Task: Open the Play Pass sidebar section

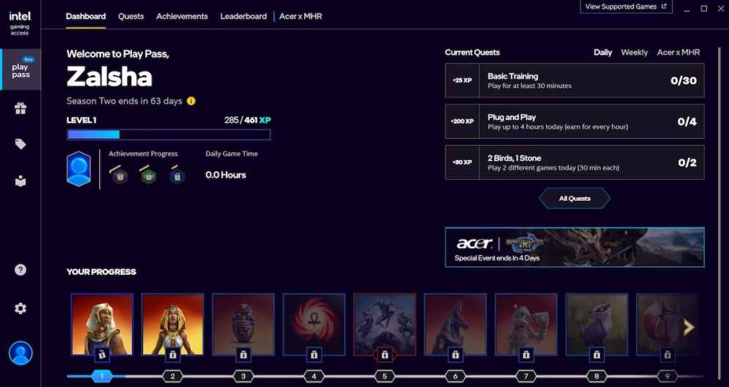Action: [x=20, y=70]
